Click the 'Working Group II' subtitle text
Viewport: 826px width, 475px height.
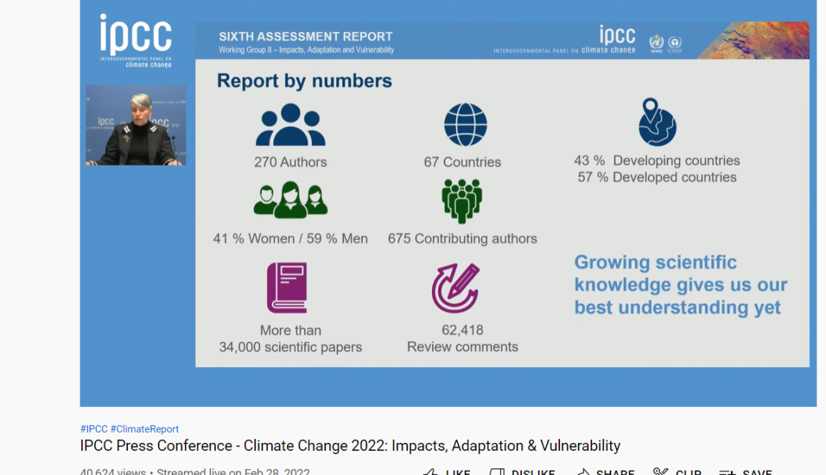[306, 50]
